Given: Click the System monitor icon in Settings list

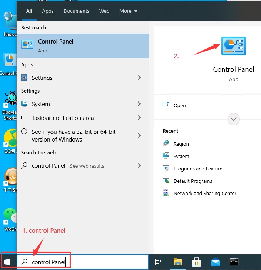Looking at the screenshot, I should (24, 104).
